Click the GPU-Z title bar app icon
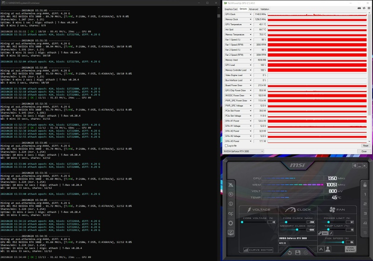The image size is (373, 261). coord(225,3)
